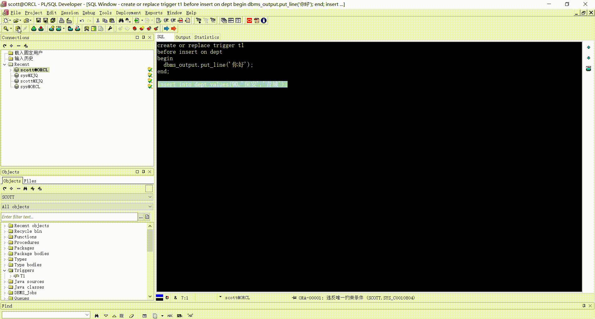Screen dimensions: 595x319
Task: Toggle whole word search option
Action: 180,316
